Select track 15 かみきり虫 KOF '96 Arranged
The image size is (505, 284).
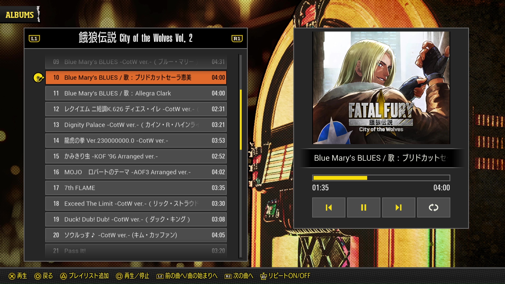pyautogui.click(x=136, y=156)
